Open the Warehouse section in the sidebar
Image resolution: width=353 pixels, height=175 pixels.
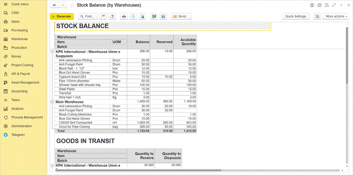pyautogui.click(x=19, y=39)
